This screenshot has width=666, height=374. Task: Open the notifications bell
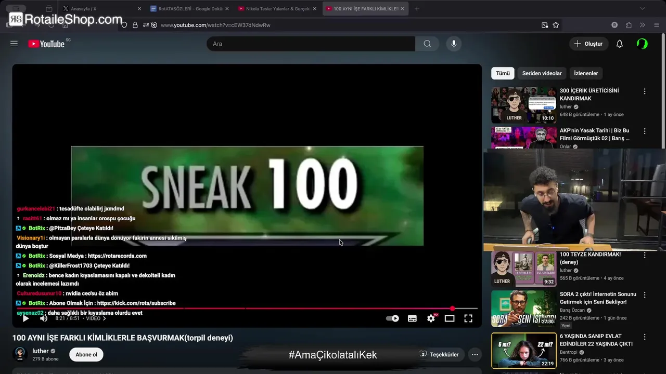click(619, 44)
